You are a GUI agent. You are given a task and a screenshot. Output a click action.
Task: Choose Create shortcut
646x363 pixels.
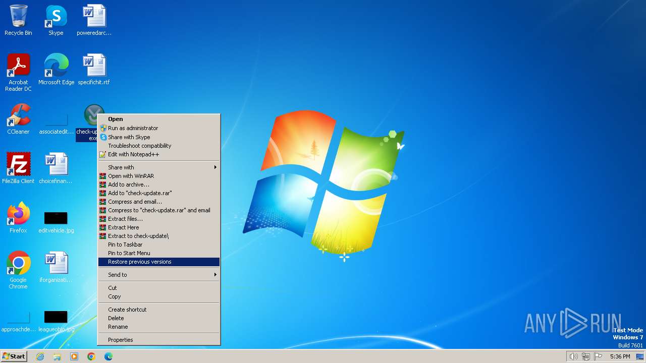159,310
